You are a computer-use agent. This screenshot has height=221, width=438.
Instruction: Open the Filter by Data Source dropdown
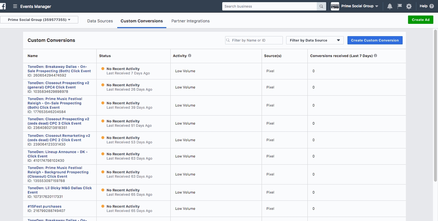pos(315,40)
